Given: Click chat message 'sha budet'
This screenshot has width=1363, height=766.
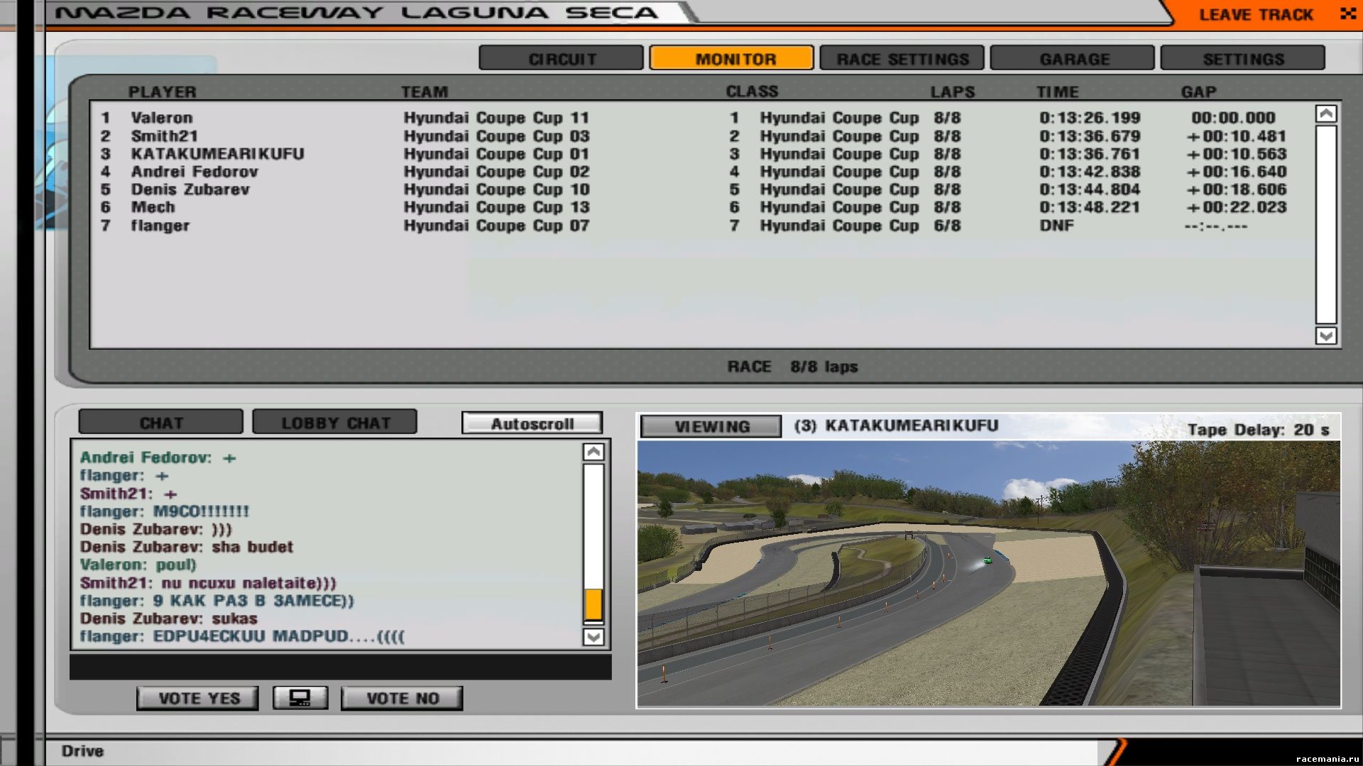Looking at the screenshot, I should (x=252, y=547).
